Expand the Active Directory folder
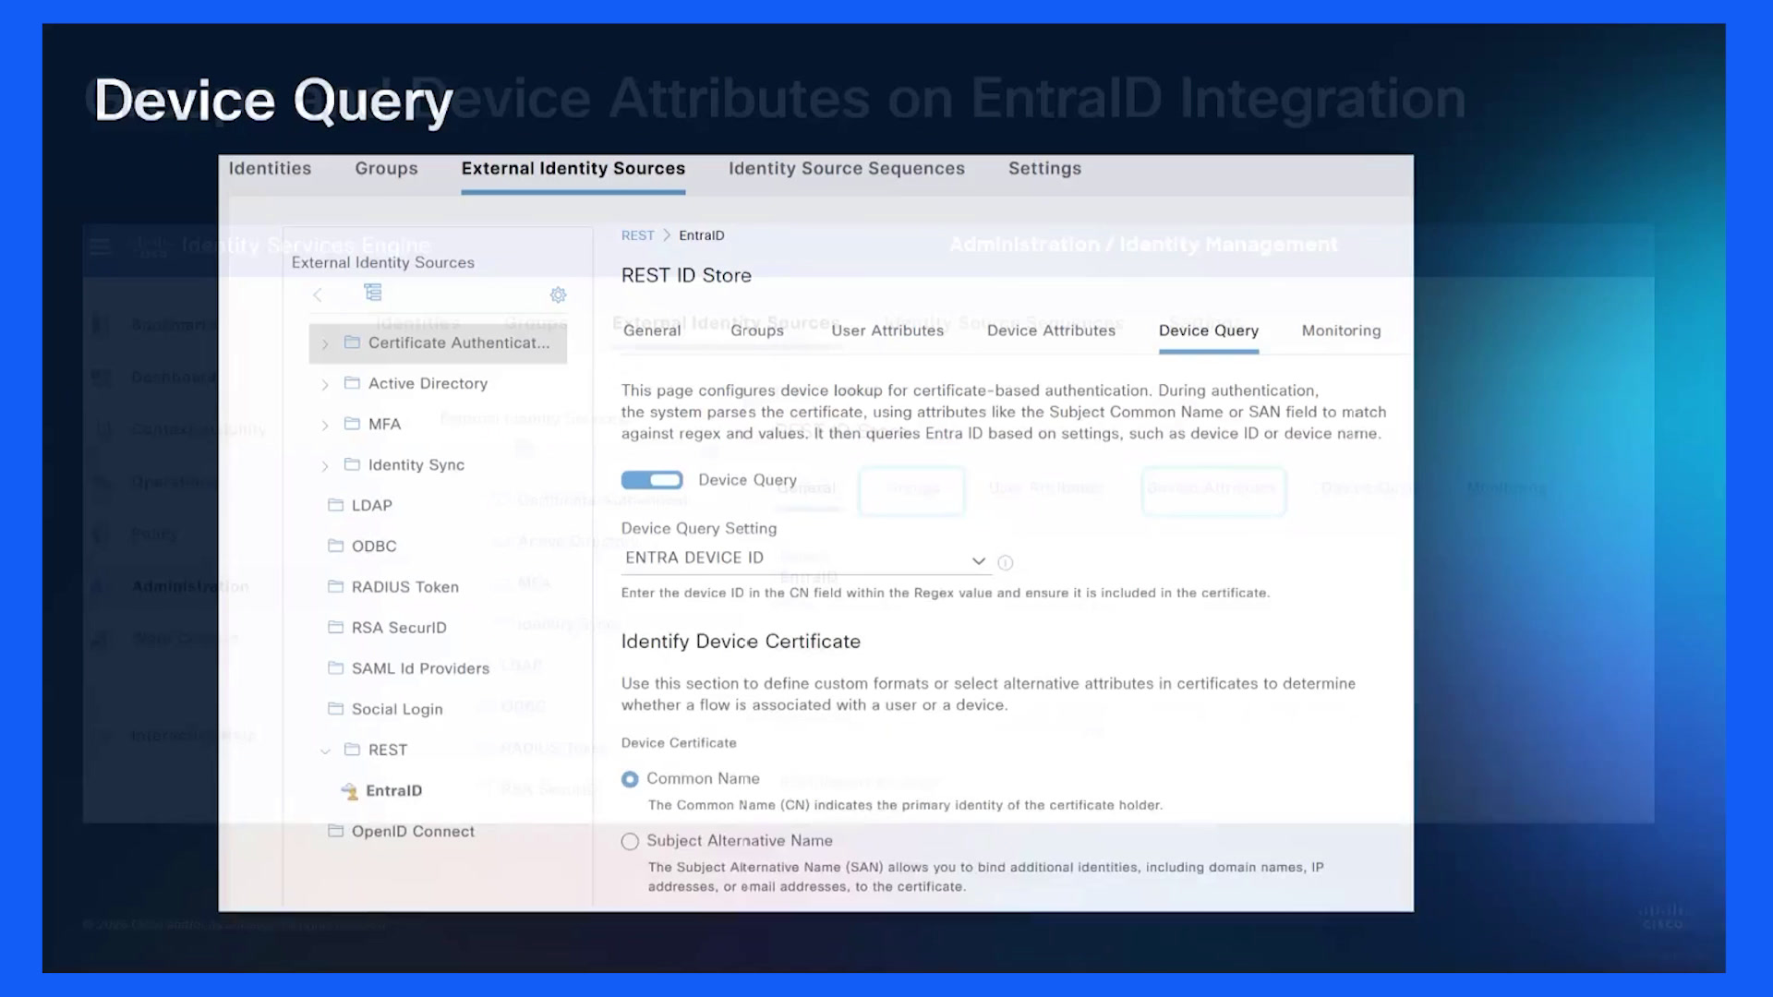 [325, 384]
